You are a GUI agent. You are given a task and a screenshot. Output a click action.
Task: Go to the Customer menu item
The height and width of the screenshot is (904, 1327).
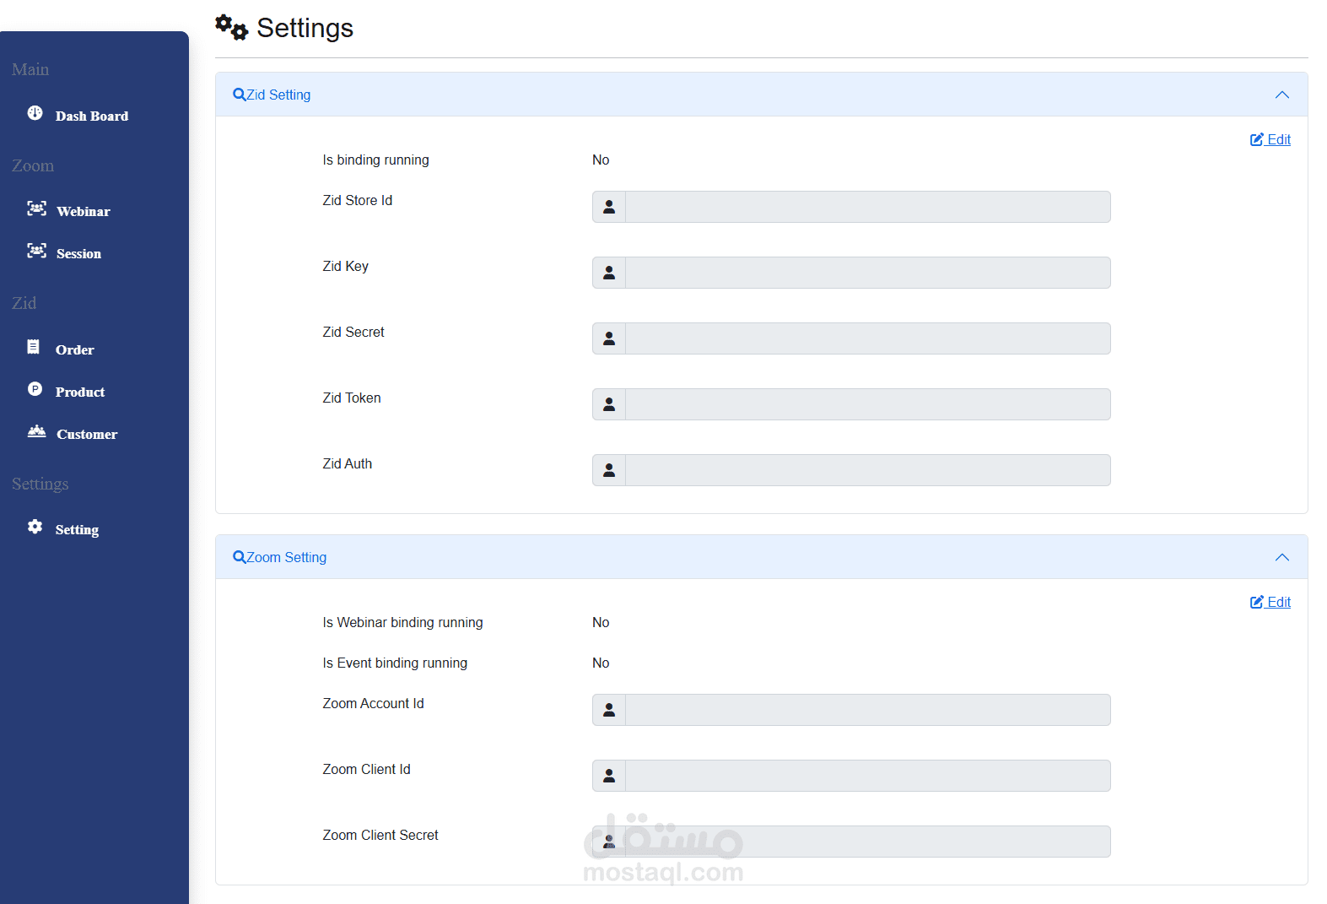[x=87, y=434]
